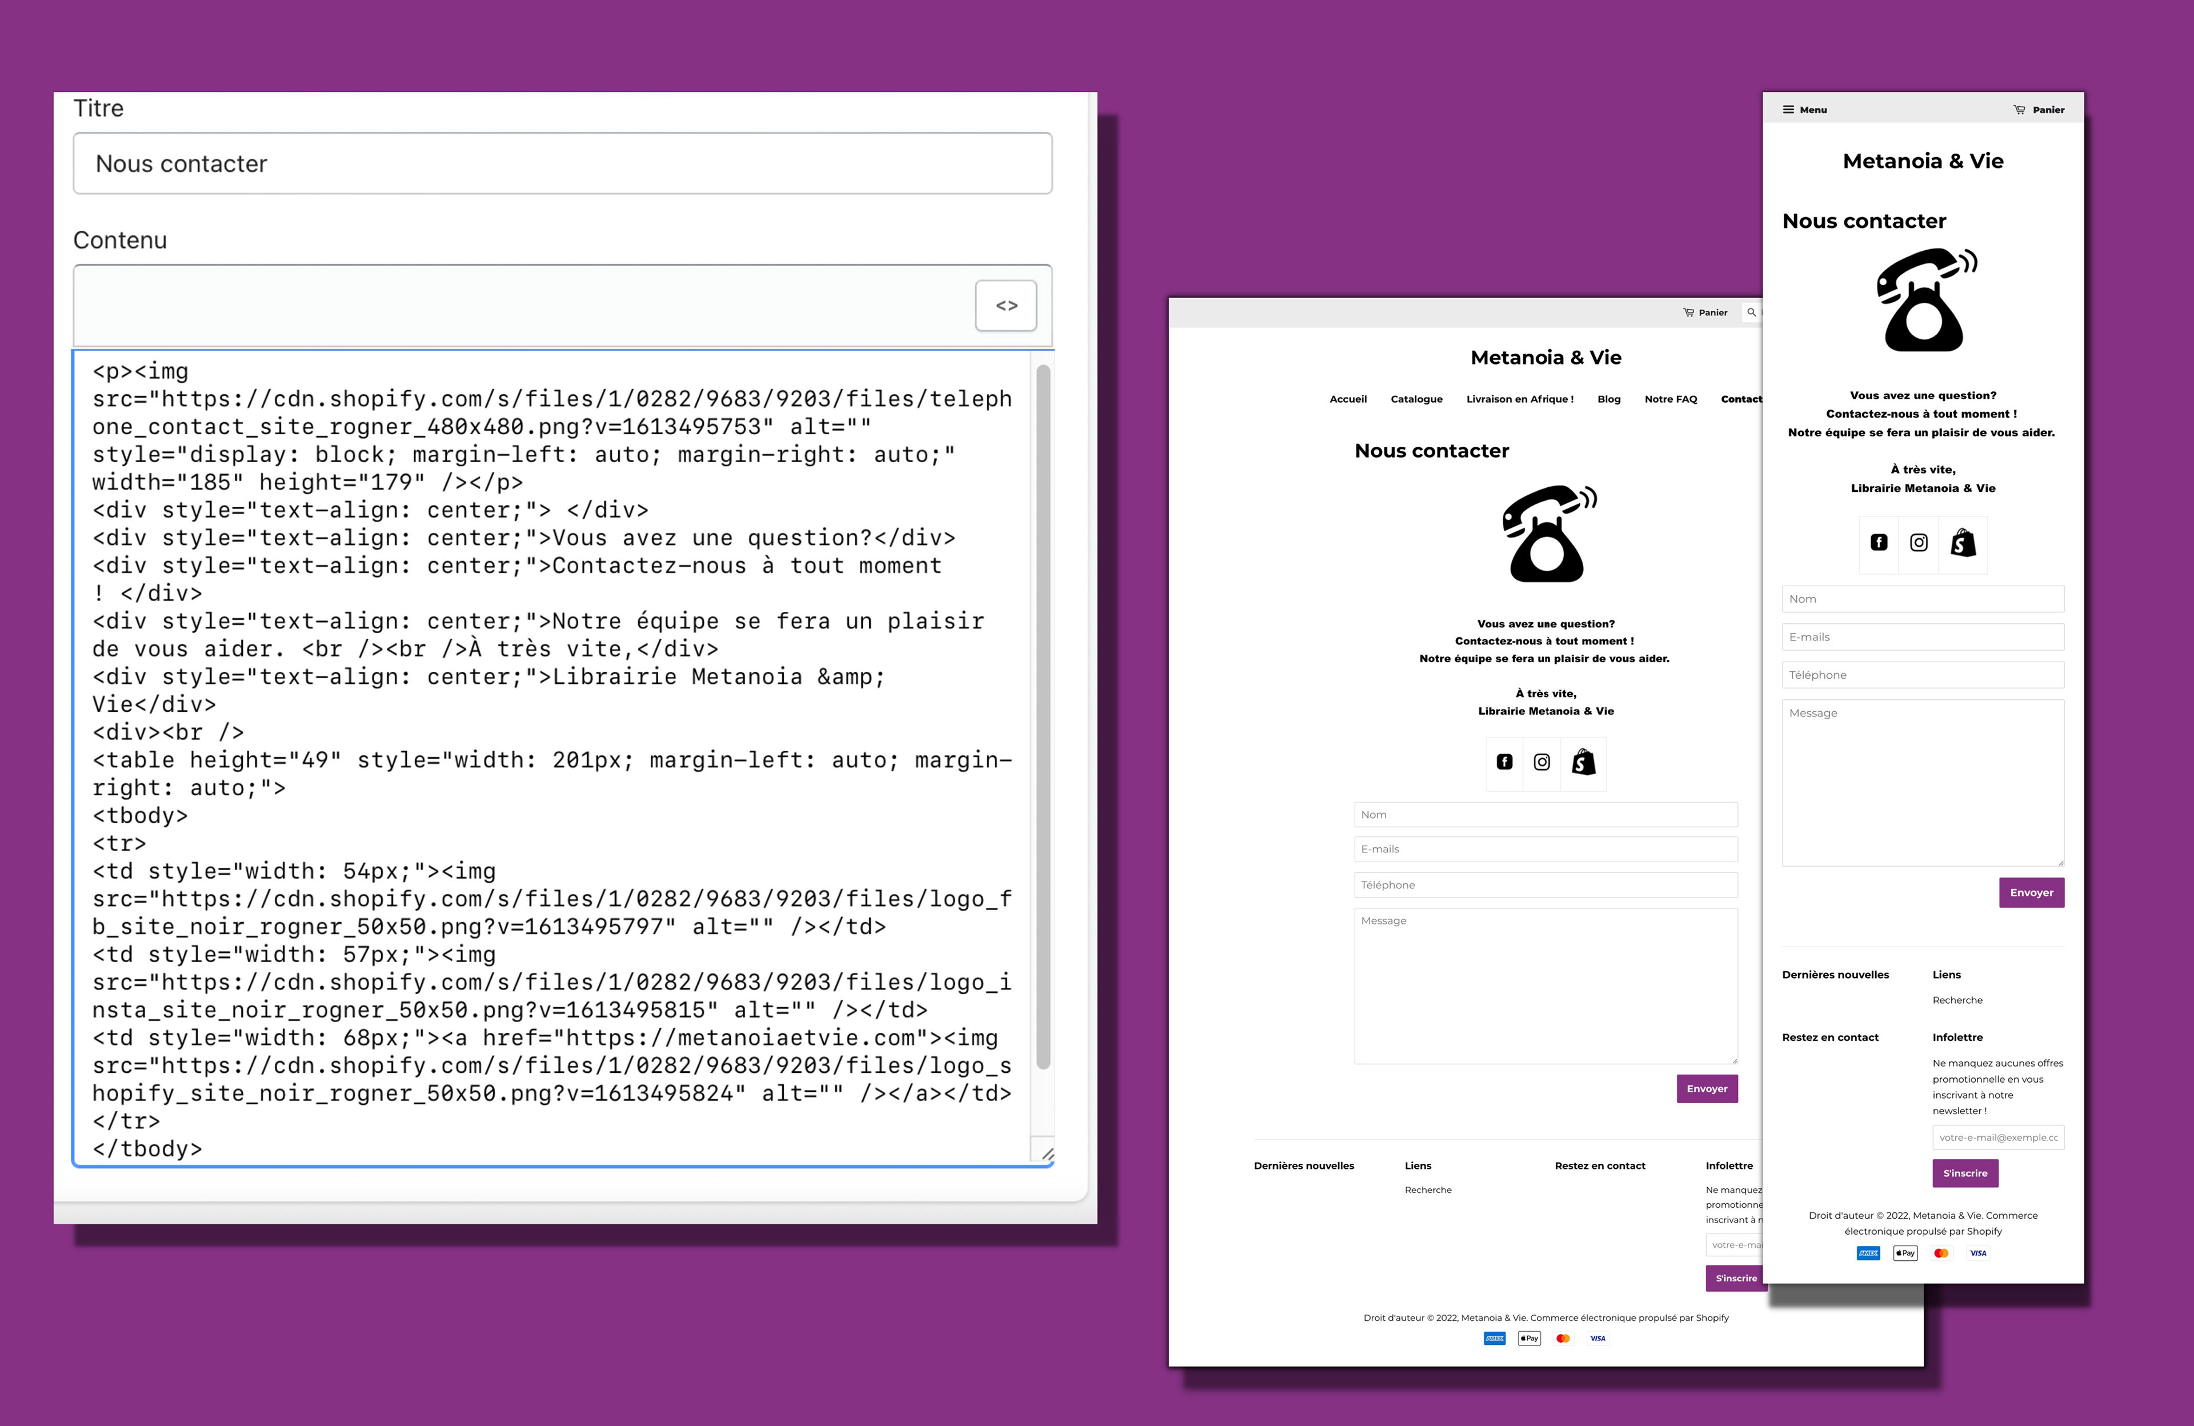Open Panier cart icon in desktop preview

pos(1704,313)
